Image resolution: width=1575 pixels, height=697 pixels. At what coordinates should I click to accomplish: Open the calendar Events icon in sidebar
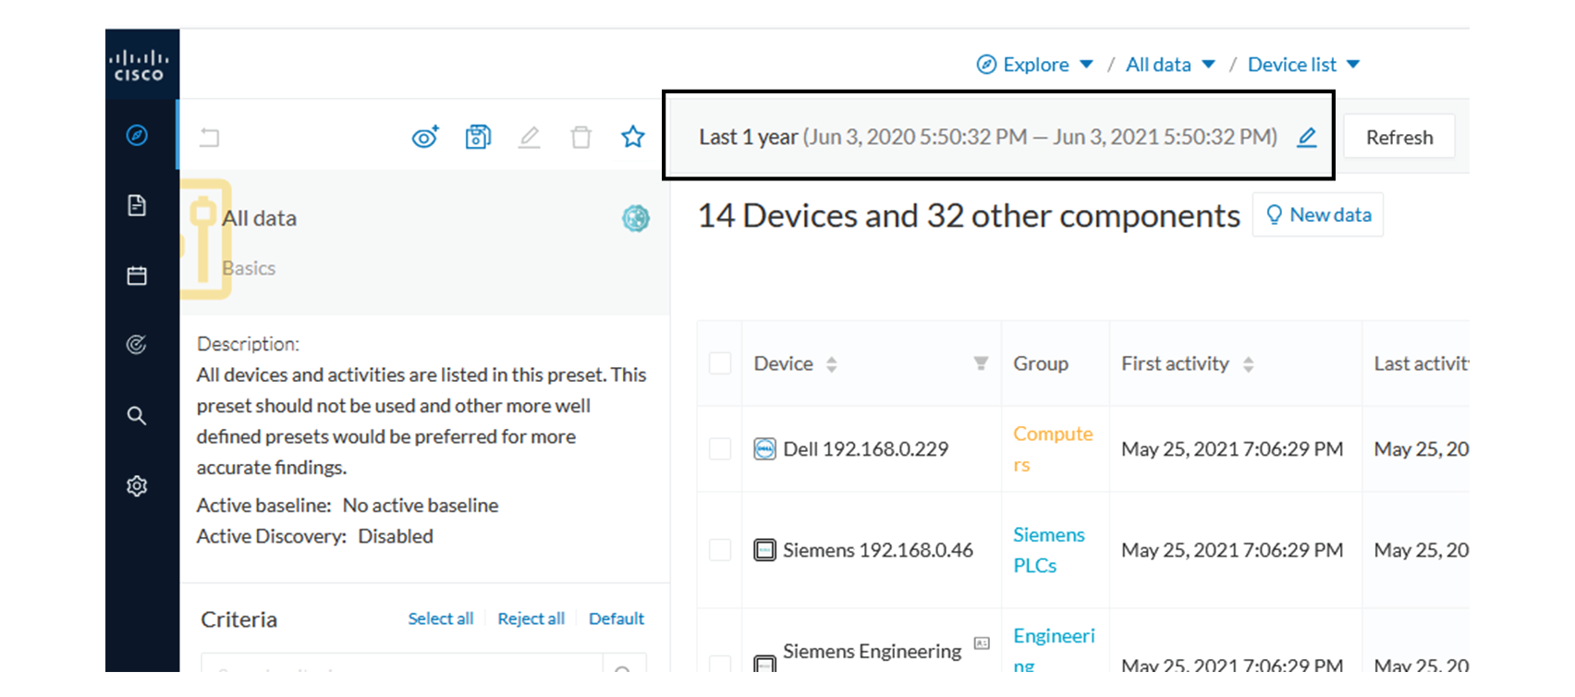click(137, 275)
